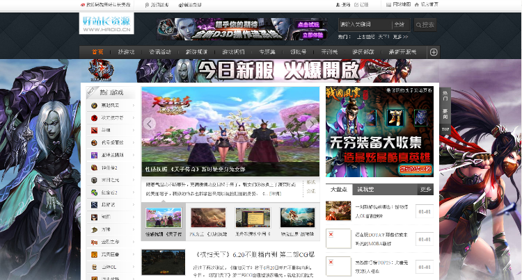Click the blue 'R' game icon in the hot games list
This screenshot has width=522, height=280.
pyautogui.click(x=94, y=204)
